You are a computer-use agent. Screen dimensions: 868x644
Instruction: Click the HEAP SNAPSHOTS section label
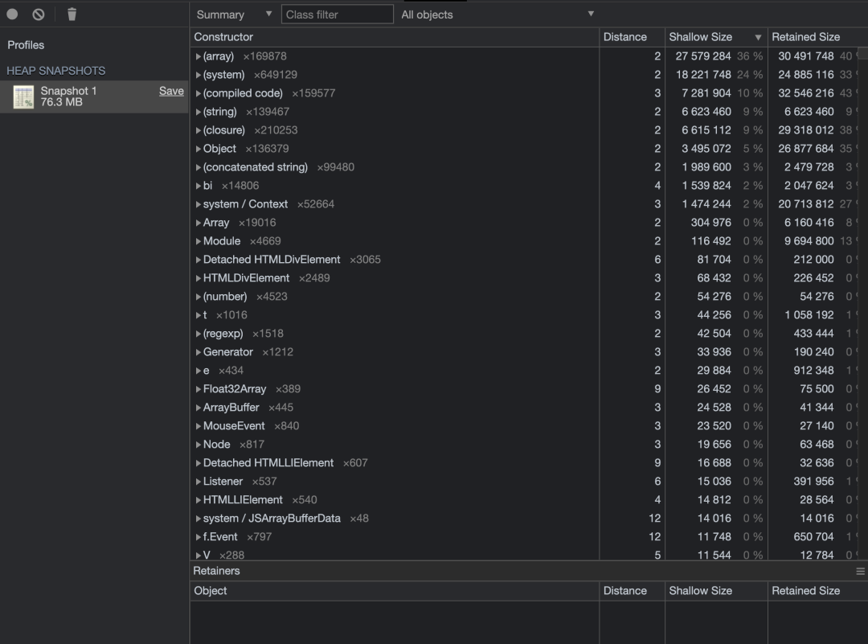pos(56,71)
